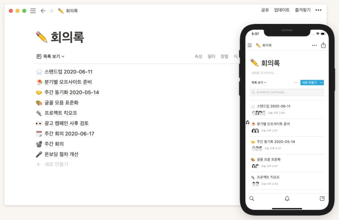Screen dimensions: 339x220
Task: Tap the 회의록 breadcrumb in phone header
Action: pyautogui.click(x=267, y=46)
